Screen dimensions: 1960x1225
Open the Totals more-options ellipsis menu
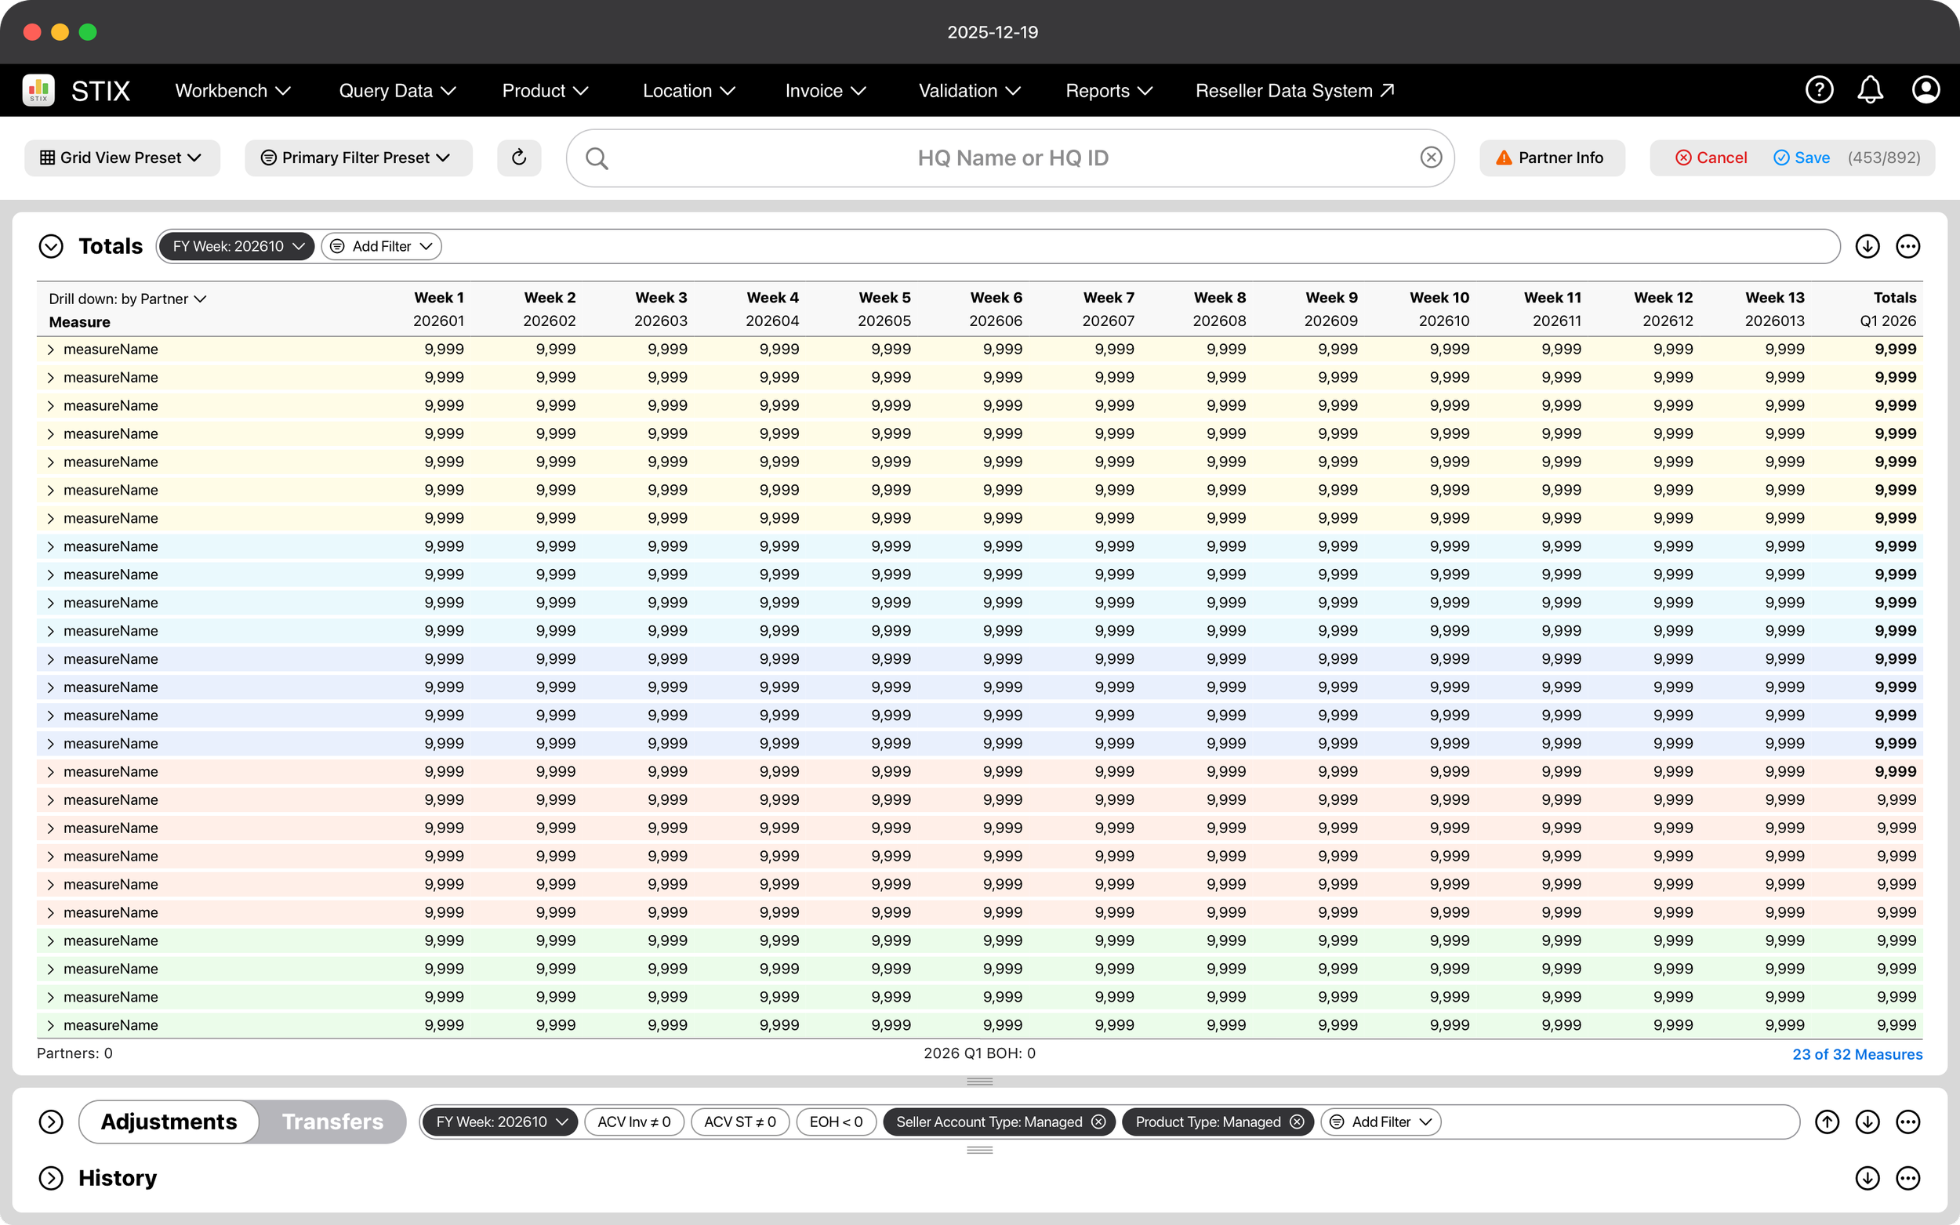(1908, 246)
